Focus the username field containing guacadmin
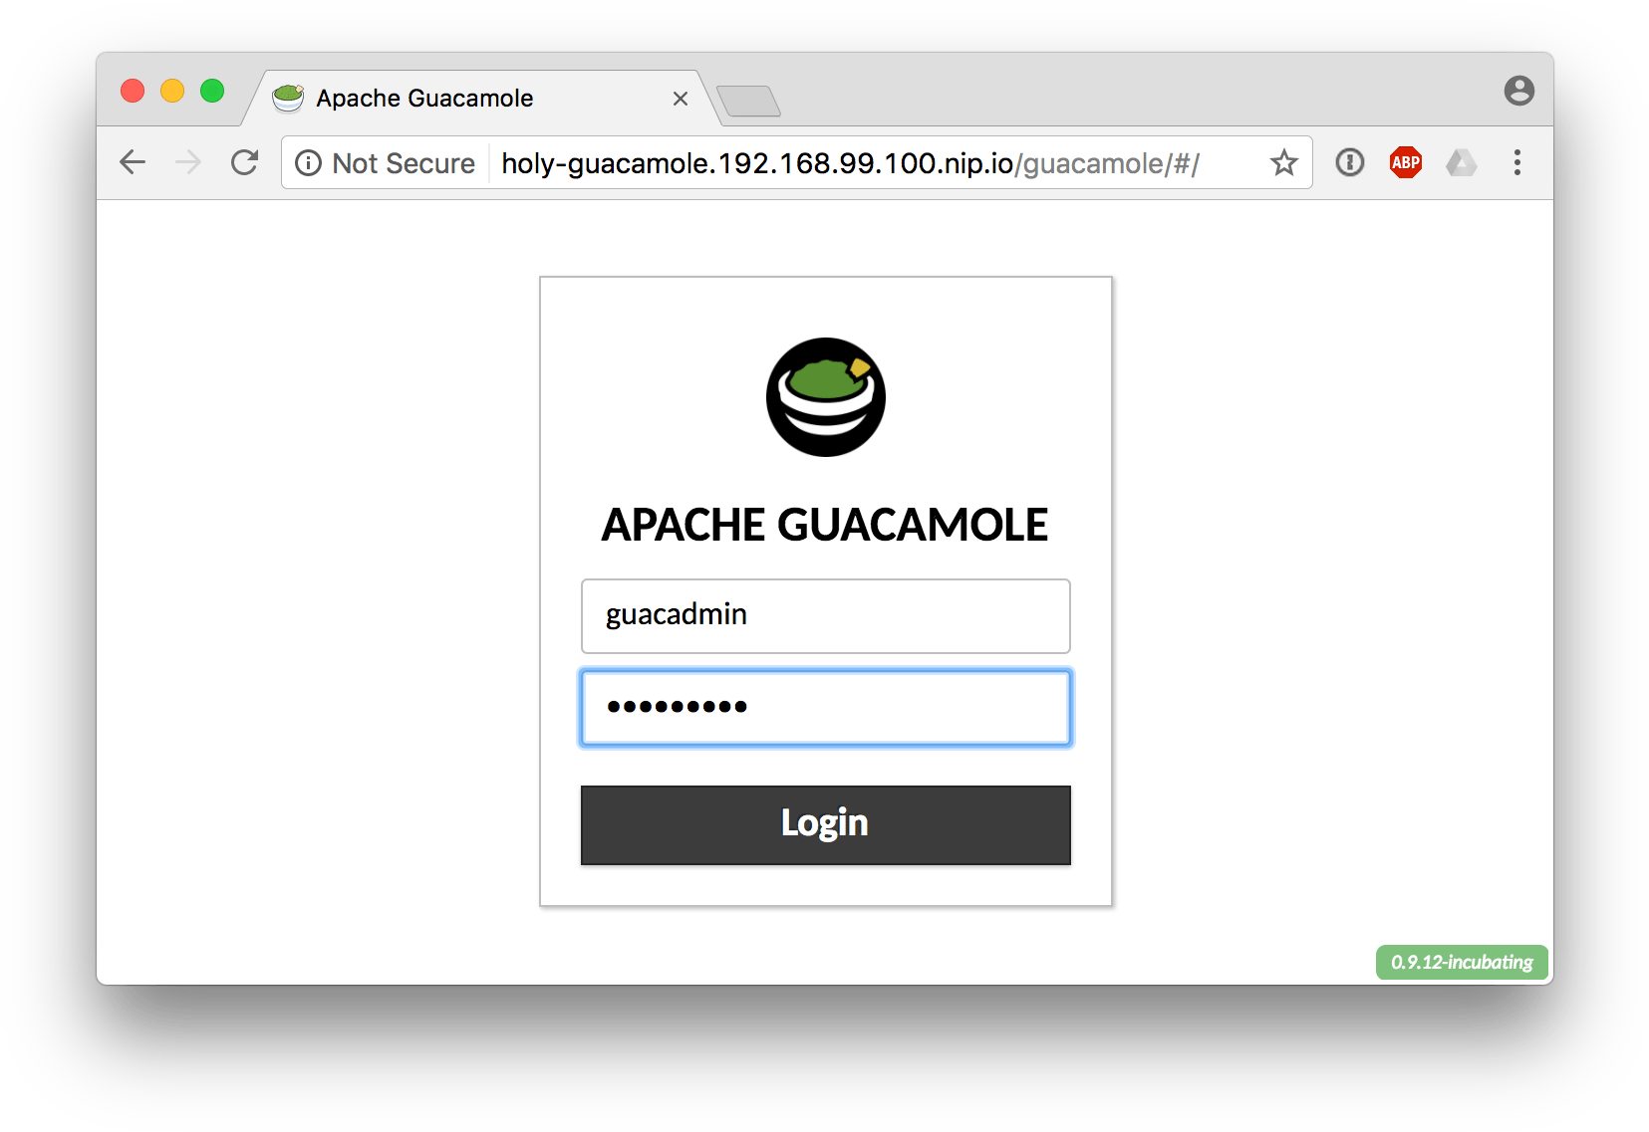This screenshot has height=1132, width=1649. [x=826, y=616]
